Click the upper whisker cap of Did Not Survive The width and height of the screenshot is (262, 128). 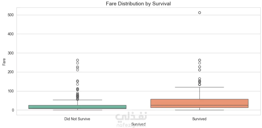(77, 100)
